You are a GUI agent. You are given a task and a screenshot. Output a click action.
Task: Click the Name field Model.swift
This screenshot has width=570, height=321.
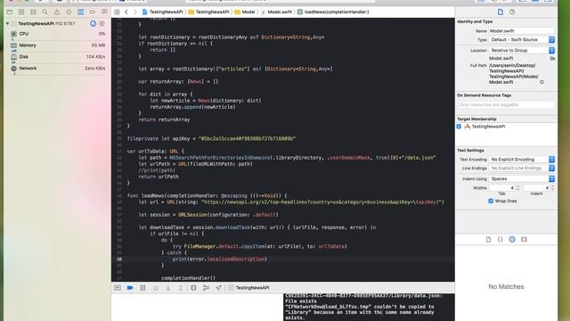click(x=521, y=31)
